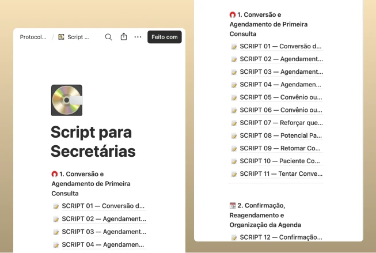This screenshot has width=376, height=253.
Task: Open the three-dots more options menu
Action: tap(138, 37)
